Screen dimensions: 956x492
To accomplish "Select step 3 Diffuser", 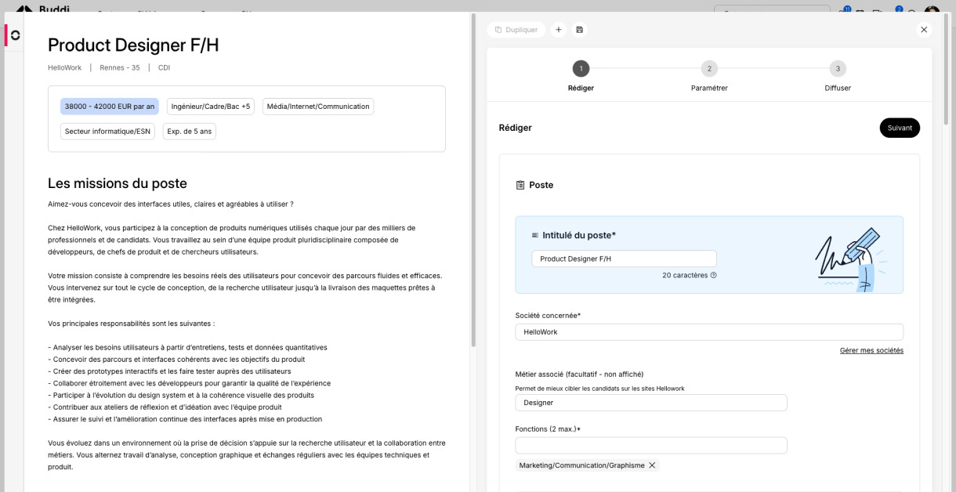I will pyautogui.click(x=838, y=69).
